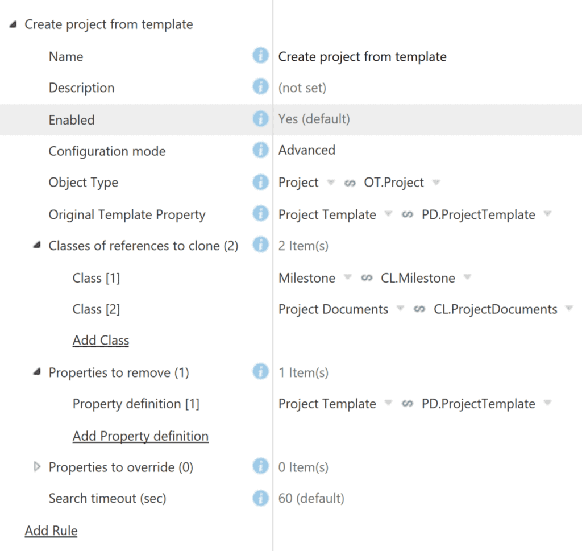Viewport: 582px width, 551px height.
Task: Click the link icon beside CL.Milestone
Action: (367, 277)
